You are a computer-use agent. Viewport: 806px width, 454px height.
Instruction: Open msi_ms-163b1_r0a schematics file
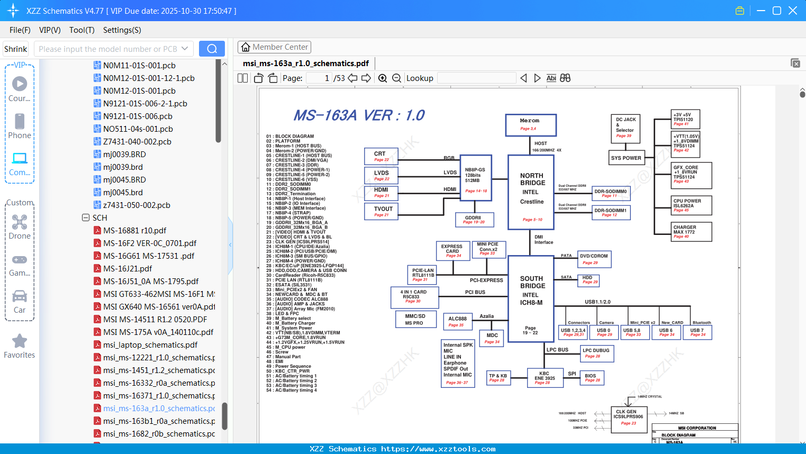coord(155,421)
